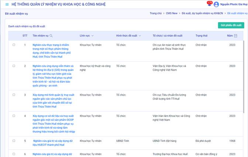Click system title Hệ thống quản lý nhiệm vụ
The width and height of the screenshot is (248, 157).
59,4
